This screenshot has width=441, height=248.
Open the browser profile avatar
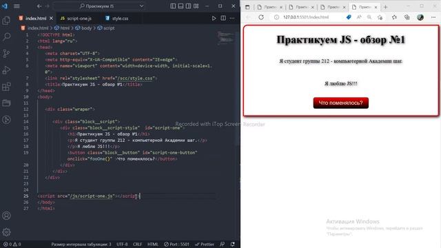pos(420,17)
